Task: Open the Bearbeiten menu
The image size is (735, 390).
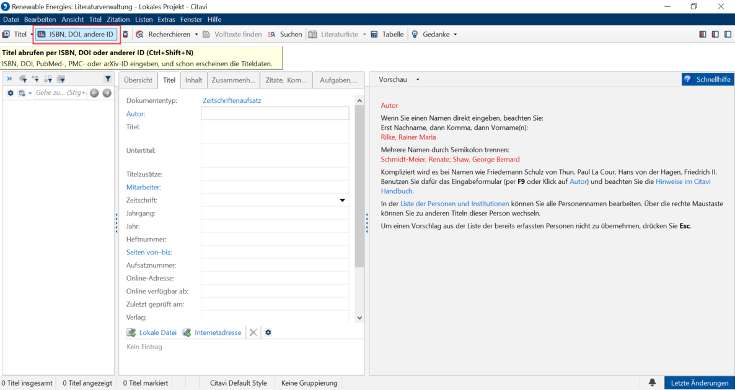Action: tap(40, 20)
